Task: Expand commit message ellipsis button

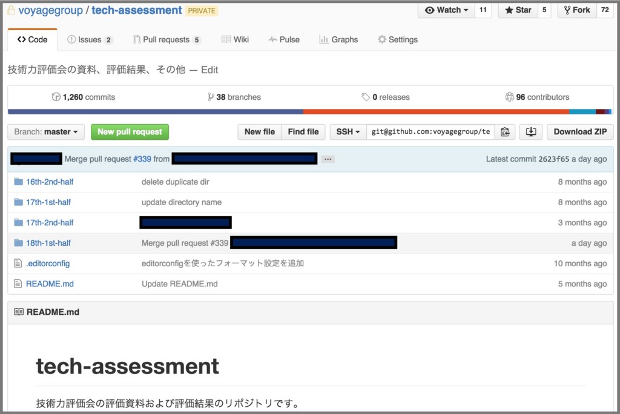Action: click(328, 159)
